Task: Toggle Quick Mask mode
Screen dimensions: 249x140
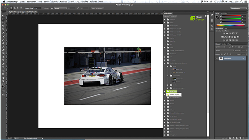Action: [x=3, y=91]
